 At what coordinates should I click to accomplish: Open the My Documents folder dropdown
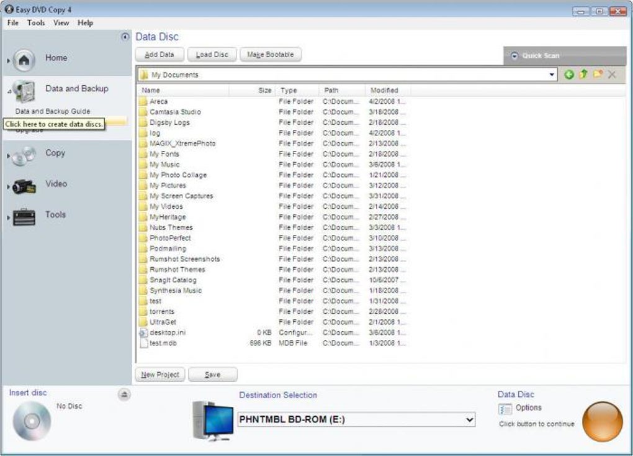(x=552, y=75)
